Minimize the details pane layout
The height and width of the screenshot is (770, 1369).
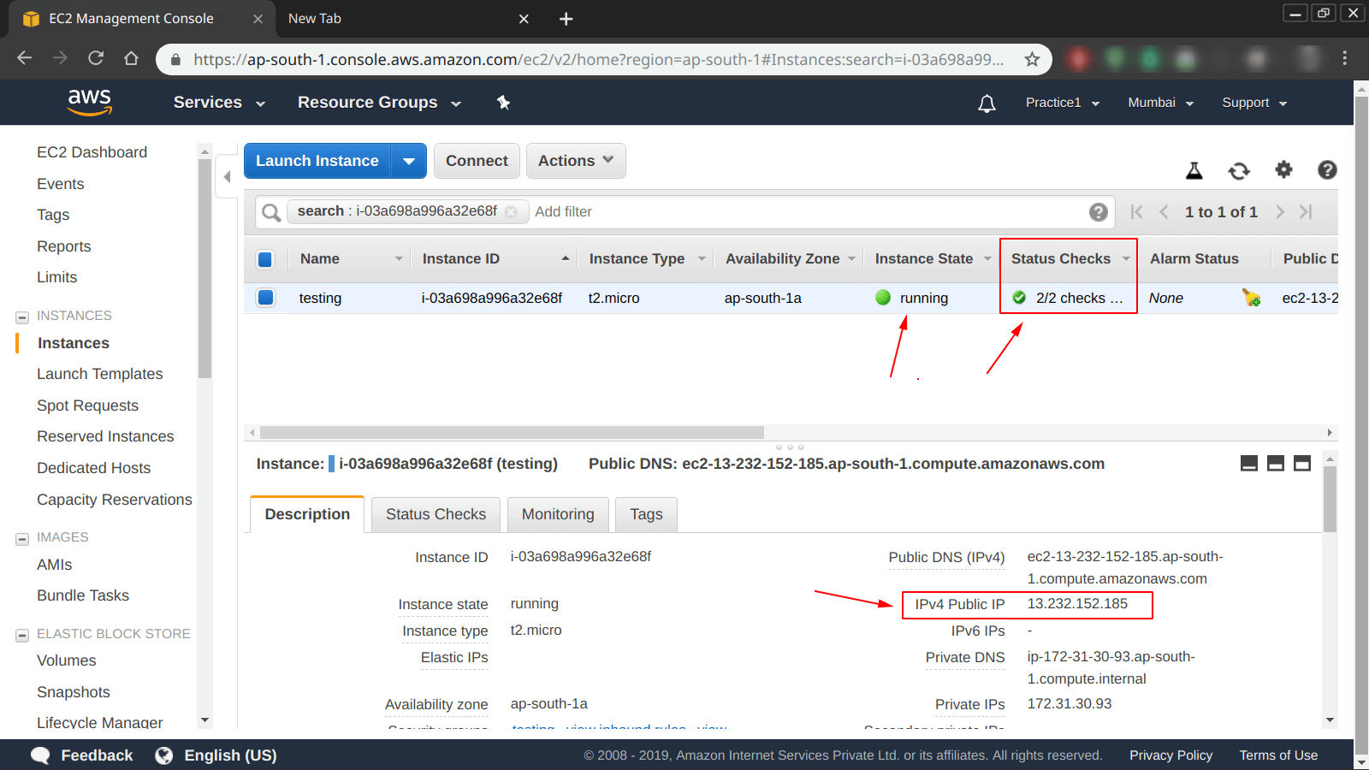[x=1249, y=464]
